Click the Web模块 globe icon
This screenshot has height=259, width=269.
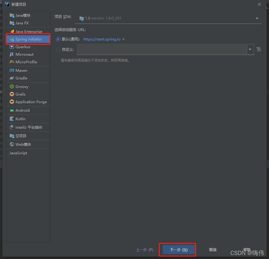click(12, 144)
